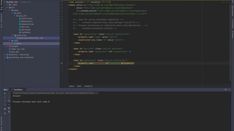Image resolution: width=234 pixels, height=131 pixels.
Task: Expand the .idea folder
Action: point(7,5)
